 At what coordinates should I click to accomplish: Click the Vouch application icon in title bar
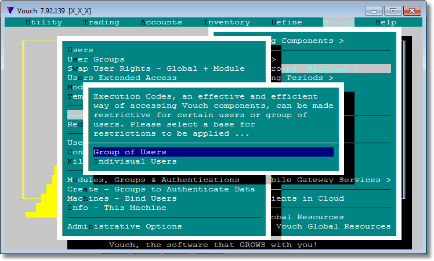(10, 10)
